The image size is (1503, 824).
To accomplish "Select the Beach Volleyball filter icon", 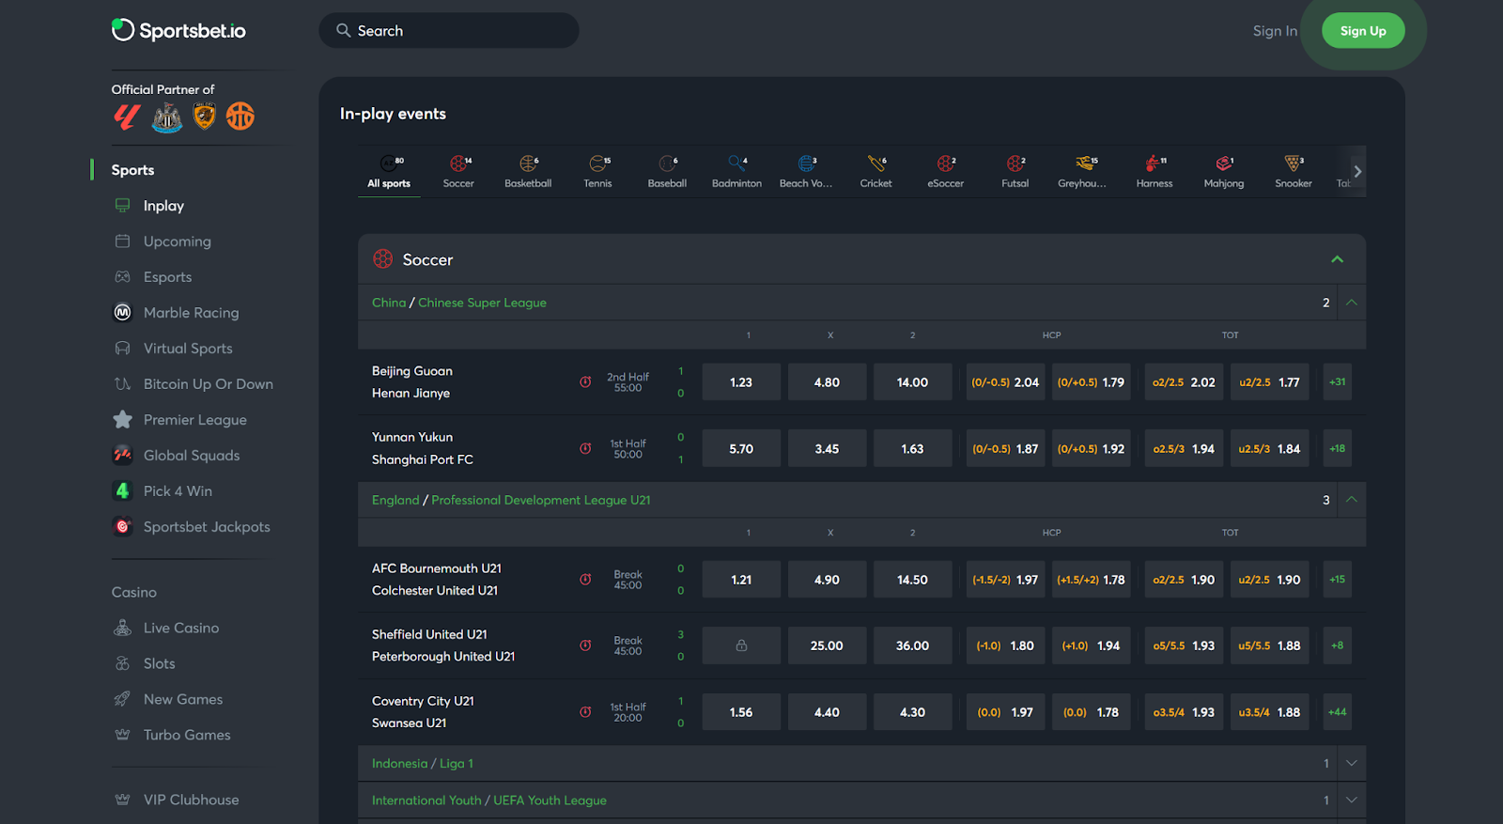I will point(806,163).
